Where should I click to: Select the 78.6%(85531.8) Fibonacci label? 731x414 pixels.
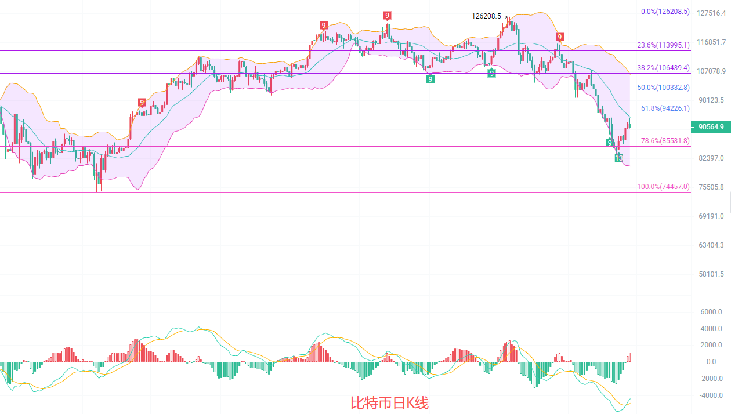coord(665,140)
